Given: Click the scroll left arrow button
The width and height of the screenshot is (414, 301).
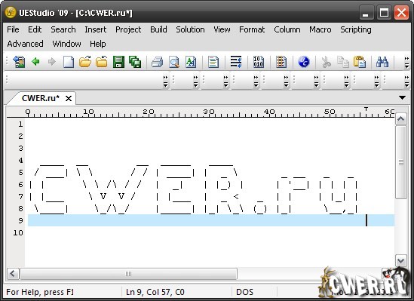Looking at the screenshot, I should [x=13, y=274].
